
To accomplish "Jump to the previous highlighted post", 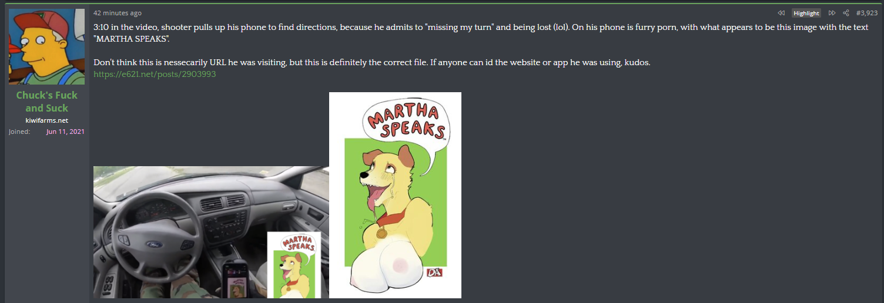I will (x=781, y=13).
